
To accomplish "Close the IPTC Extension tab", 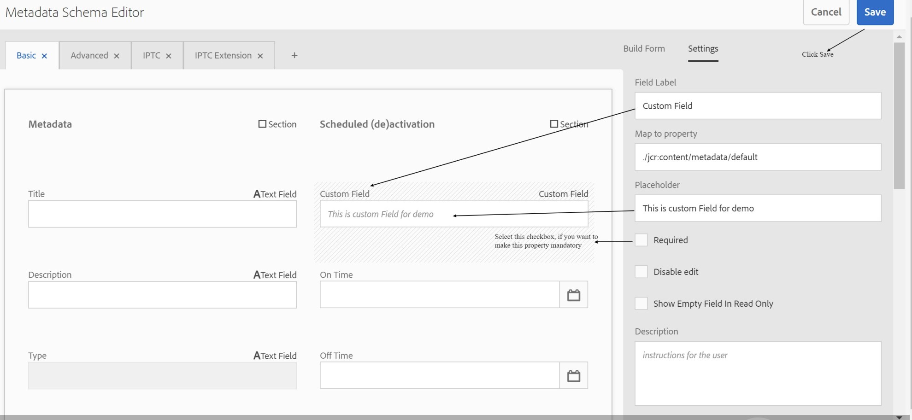I will [x=260, y=55].
